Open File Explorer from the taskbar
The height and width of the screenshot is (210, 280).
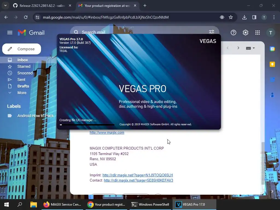click(33, 205)
